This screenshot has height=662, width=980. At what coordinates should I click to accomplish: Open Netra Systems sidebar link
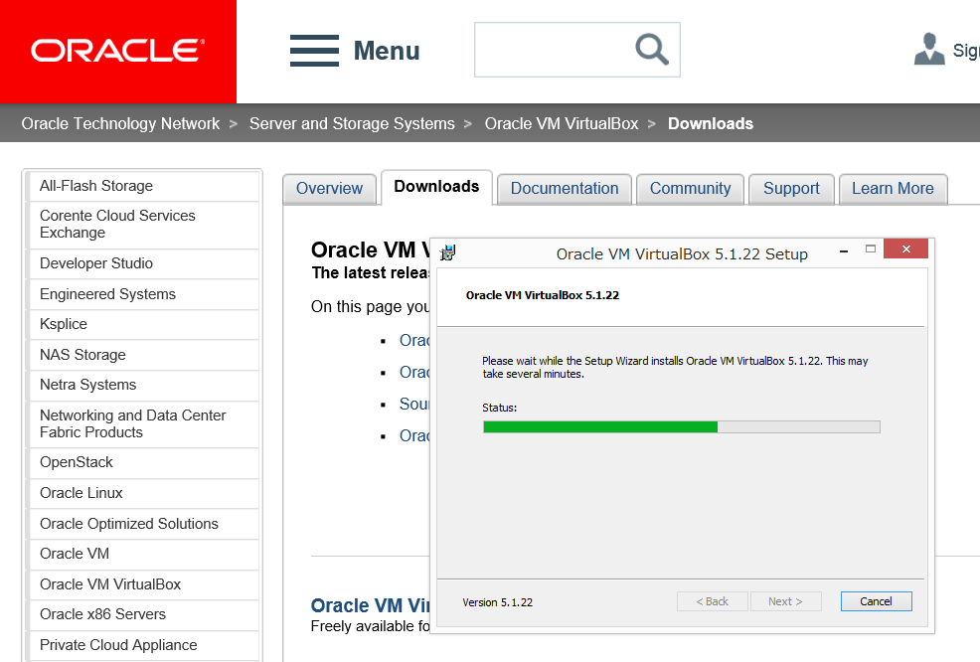(x=143, y=385)
